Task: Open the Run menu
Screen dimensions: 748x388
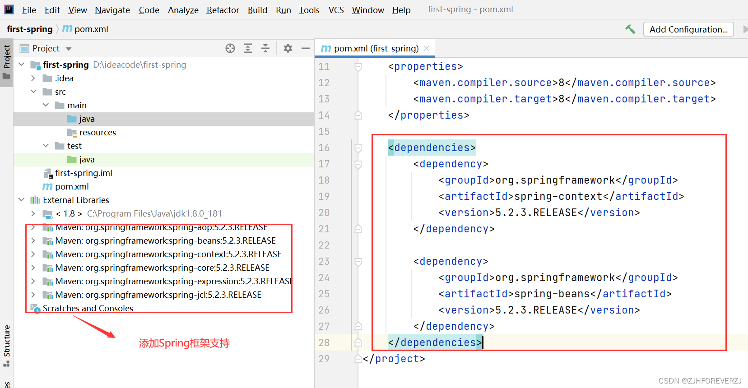Action: [x=283, y=10]
